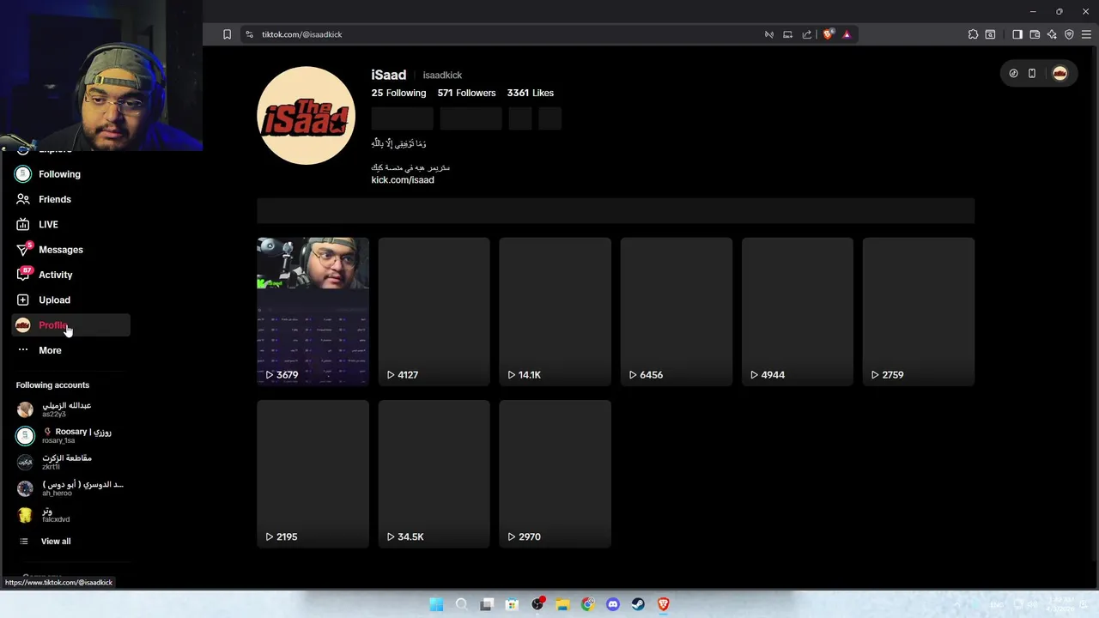The image size is (1099, 618).
Task: Click the iSaad profile picture
Action: 306,115
